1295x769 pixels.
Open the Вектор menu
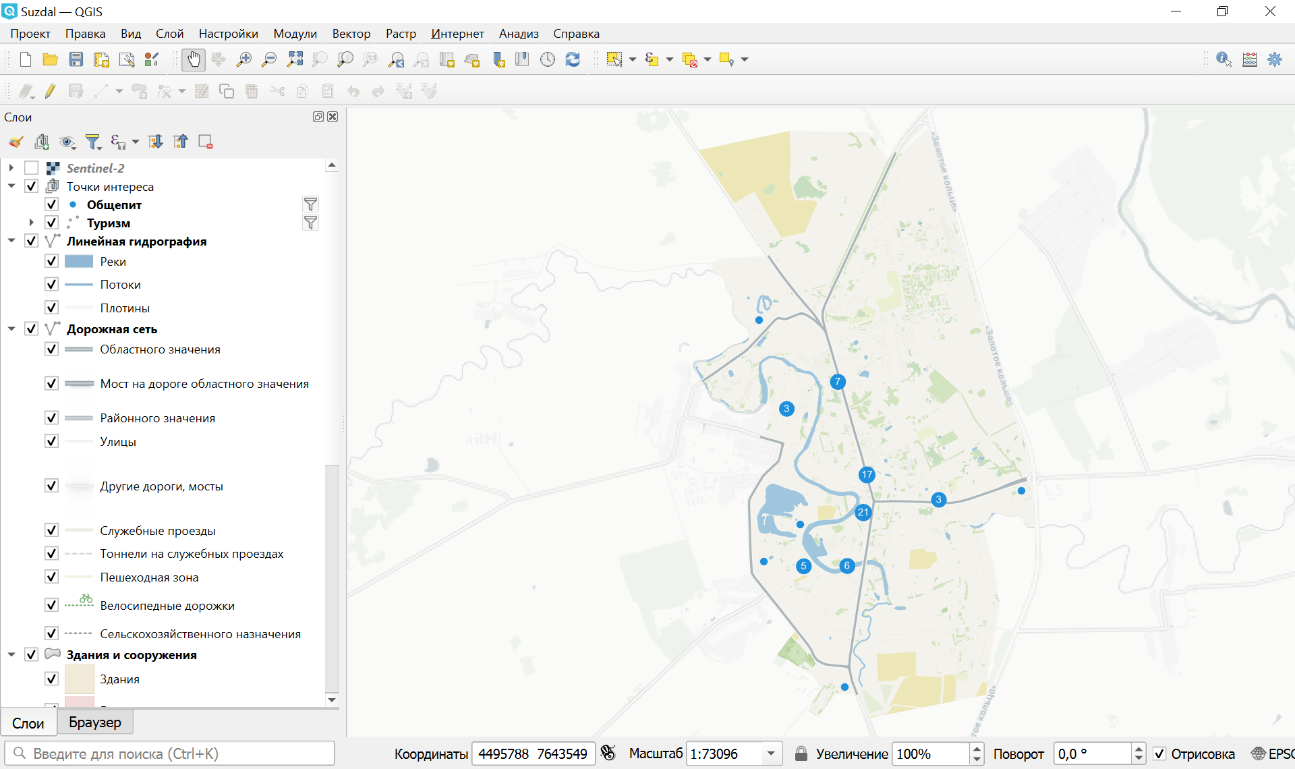coord(351,34)
